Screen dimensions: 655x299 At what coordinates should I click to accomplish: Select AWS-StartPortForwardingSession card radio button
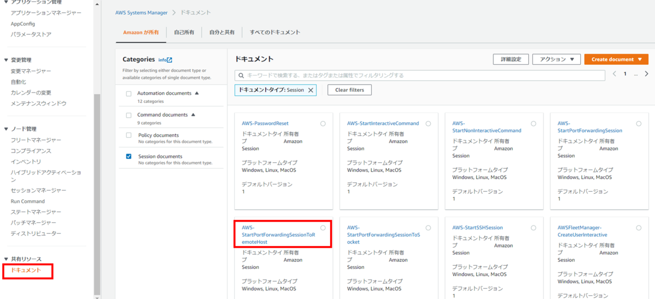point(639,124)
